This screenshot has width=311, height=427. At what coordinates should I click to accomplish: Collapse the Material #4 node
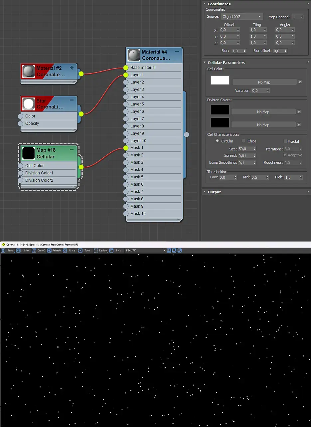point(177,52)
